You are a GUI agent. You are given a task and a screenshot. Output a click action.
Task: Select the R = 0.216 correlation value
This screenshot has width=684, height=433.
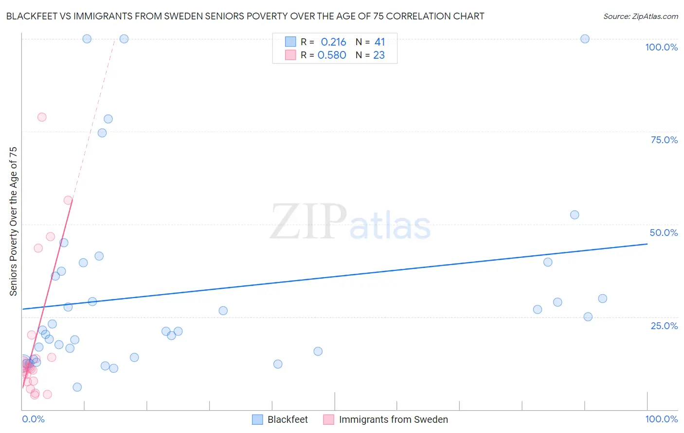click(324, 42)
